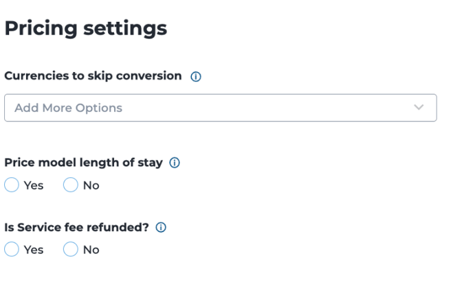
Task: Click the No label under Price model length of stay
Action: 91,185
